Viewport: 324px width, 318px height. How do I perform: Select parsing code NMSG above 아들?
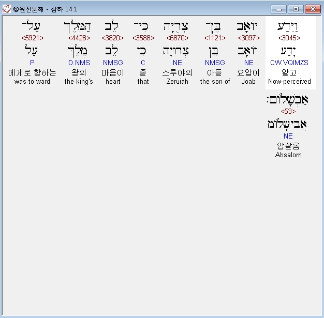215,63
